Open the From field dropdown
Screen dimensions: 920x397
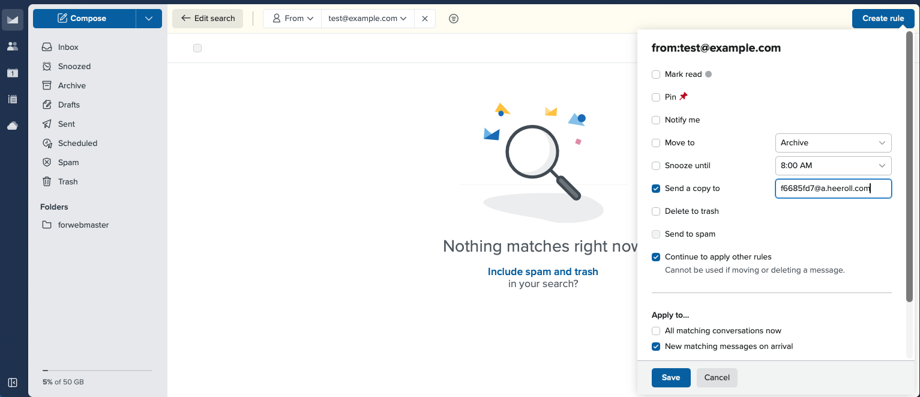tap(292, 18)
